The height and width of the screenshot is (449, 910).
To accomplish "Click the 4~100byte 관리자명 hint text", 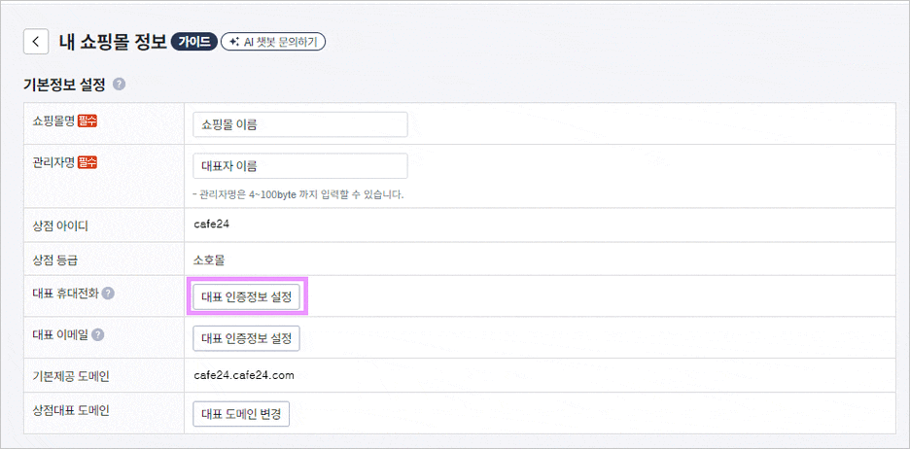I will point(298,195).
